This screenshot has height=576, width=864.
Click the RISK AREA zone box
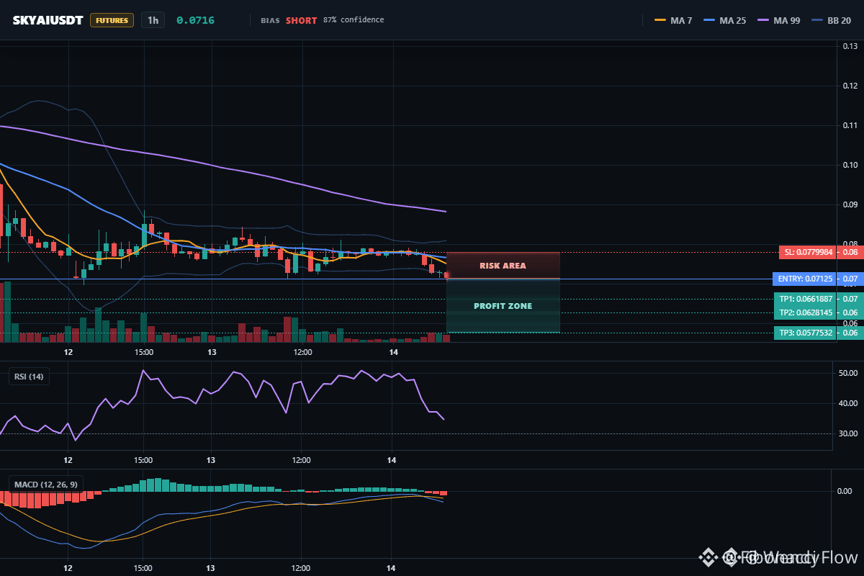(x=503, y=266)
